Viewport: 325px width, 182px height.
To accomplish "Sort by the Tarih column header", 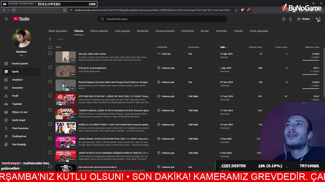I will pos(224,47).
